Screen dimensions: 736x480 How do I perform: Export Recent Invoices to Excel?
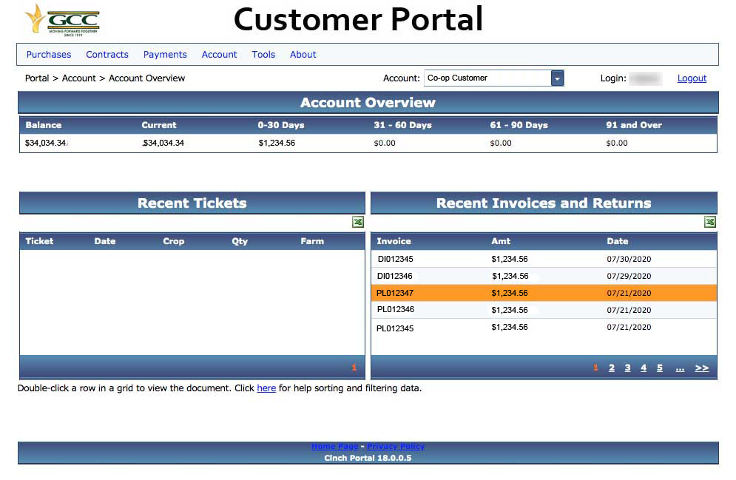coord(710,222)
